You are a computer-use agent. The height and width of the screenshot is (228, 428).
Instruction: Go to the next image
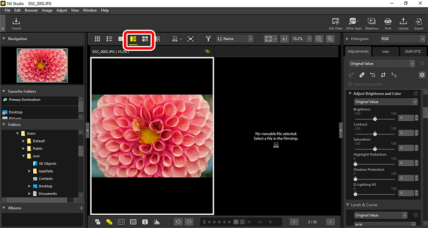331,222
